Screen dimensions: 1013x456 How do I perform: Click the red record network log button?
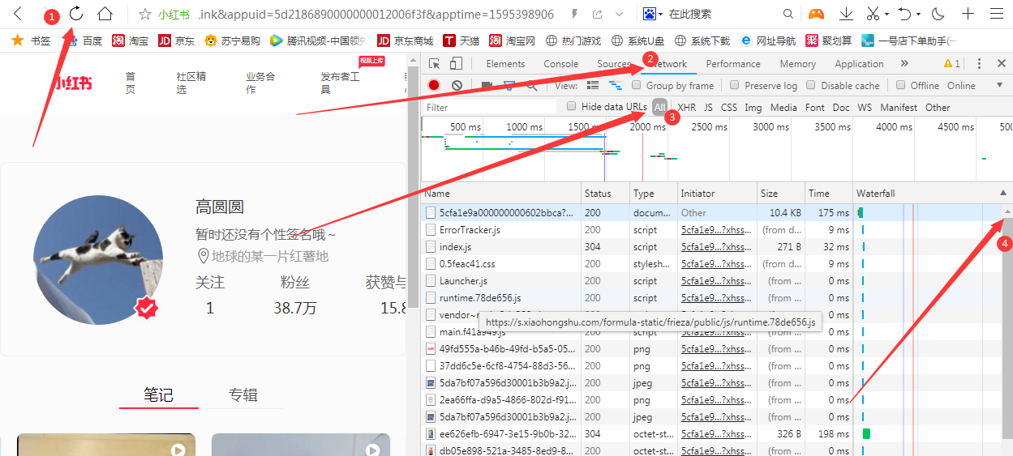[435, 85]
